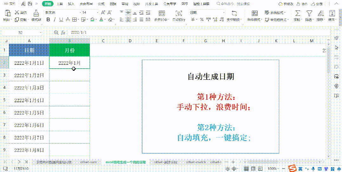Click the Wrap Text icon
This screenshot has width=342, height=172.
coord(179,13)
